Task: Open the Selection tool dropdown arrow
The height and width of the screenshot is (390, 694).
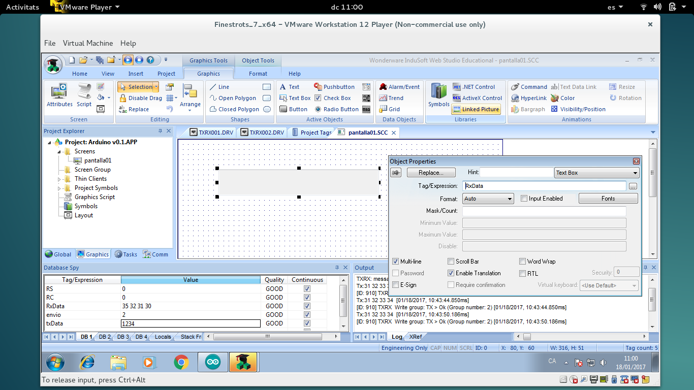Action: (x=156, y=87)
